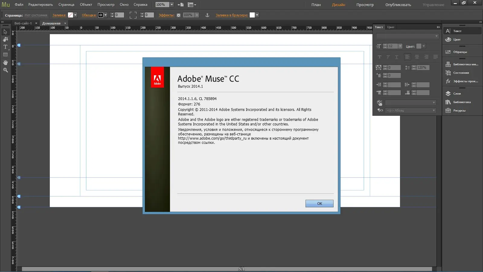Switch to the Цвет panel tab

[x=391, y=27]
